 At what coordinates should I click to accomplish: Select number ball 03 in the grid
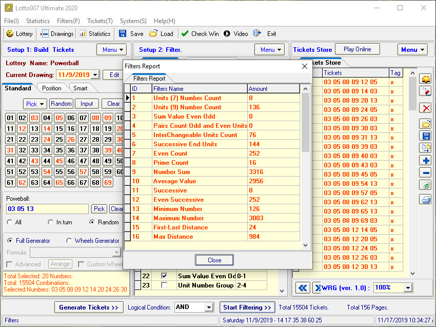[34, 118]
